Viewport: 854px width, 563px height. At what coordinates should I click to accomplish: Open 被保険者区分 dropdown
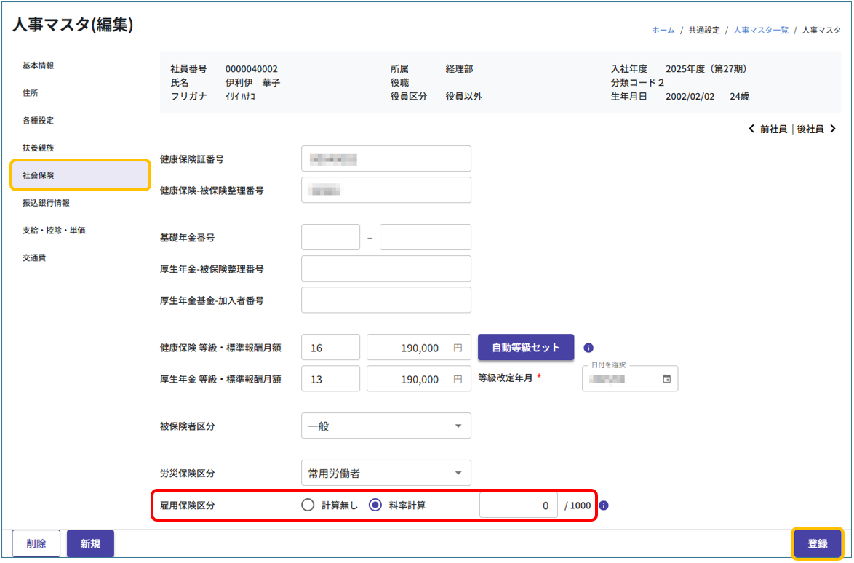click(386, 426)
